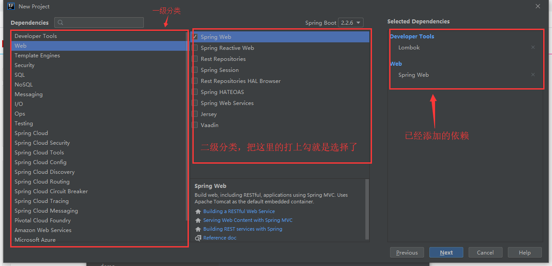This screenshot has width=552, height=266.
Task: Select the Security category
Action: [x=98, y=65]
